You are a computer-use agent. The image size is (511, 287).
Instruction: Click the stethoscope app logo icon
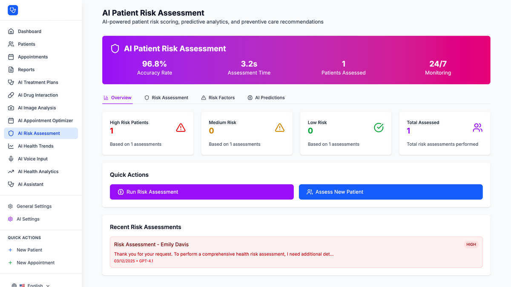13,10
